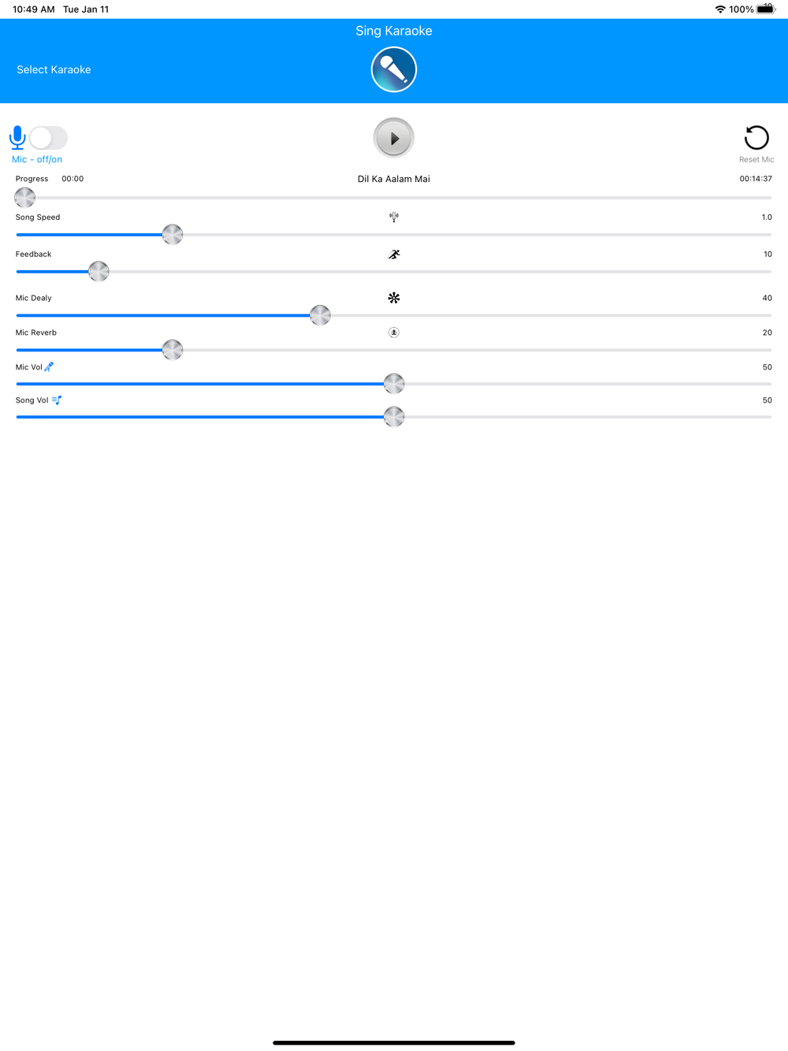Click the Song Speed tuning icon
788x1051 pixels.
394,217
